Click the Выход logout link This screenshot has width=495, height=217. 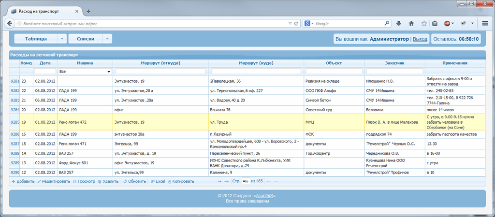[420, 39]
